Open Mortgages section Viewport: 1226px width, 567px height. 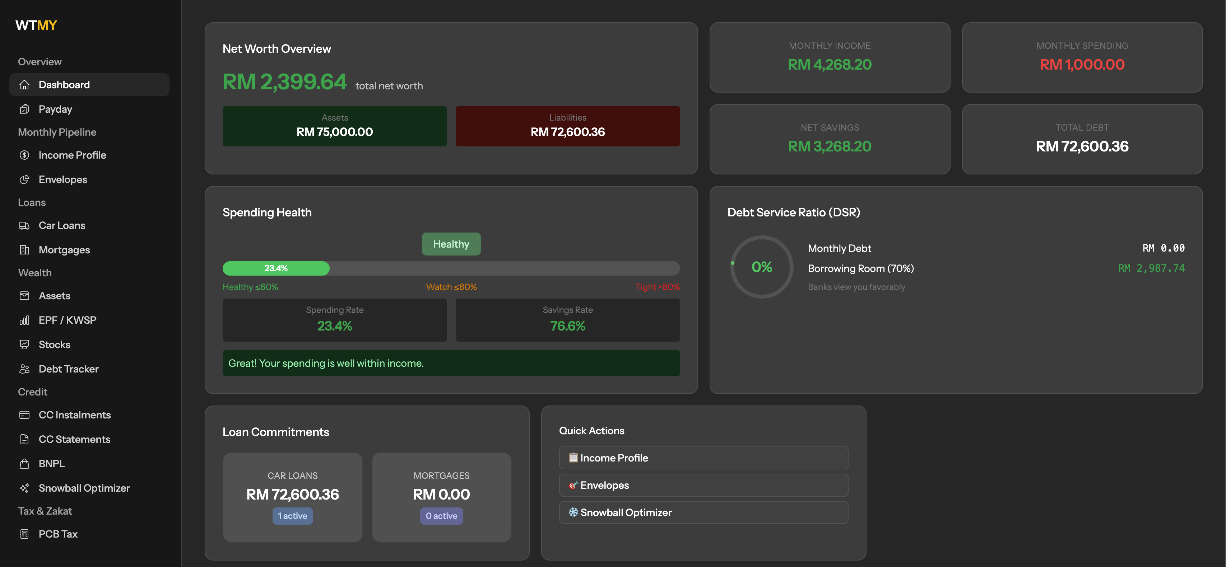click(89, 250)
